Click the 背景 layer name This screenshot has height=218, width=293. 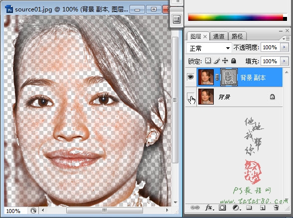pyautogui.click(x=224, y=97)
